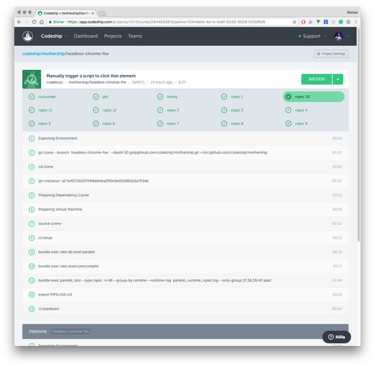The image size is (375, 366).
Task: Reload the current page
Action: coord(34,22)
